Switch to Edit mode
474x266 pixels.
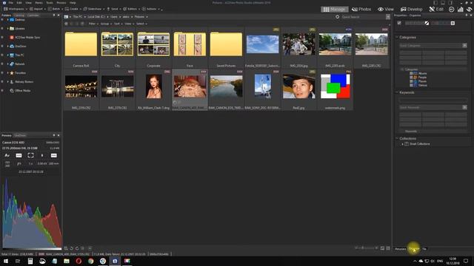[436, 10]
